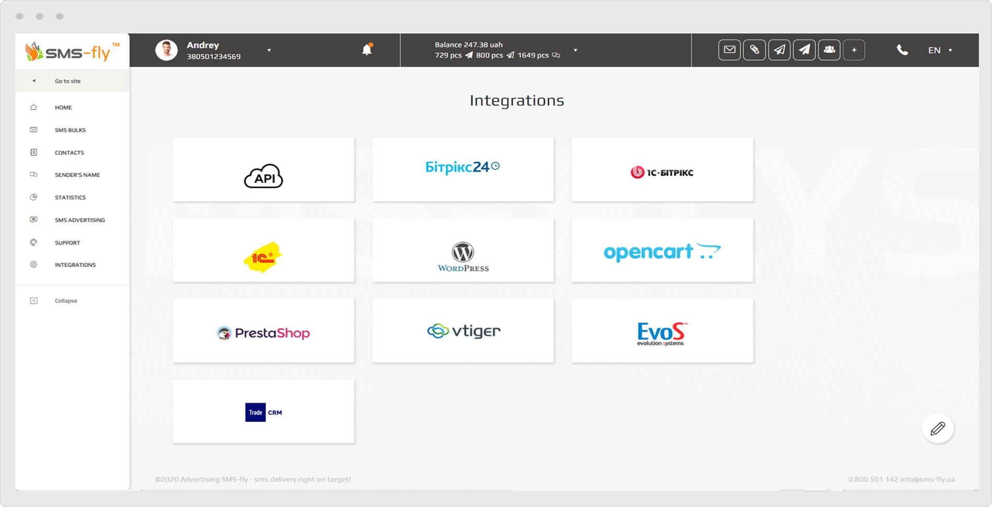Click the phone number 380501234569
This screenshot has height=507, width=992.
(x=214, y=56)
